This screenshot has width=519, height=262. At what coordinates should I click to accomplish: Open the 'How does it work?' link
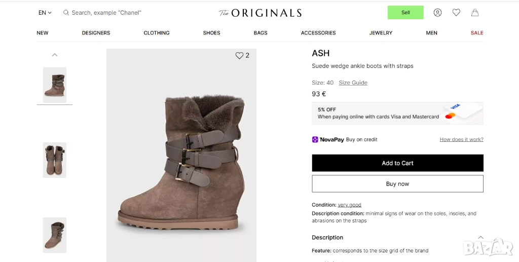pos(461,139)
